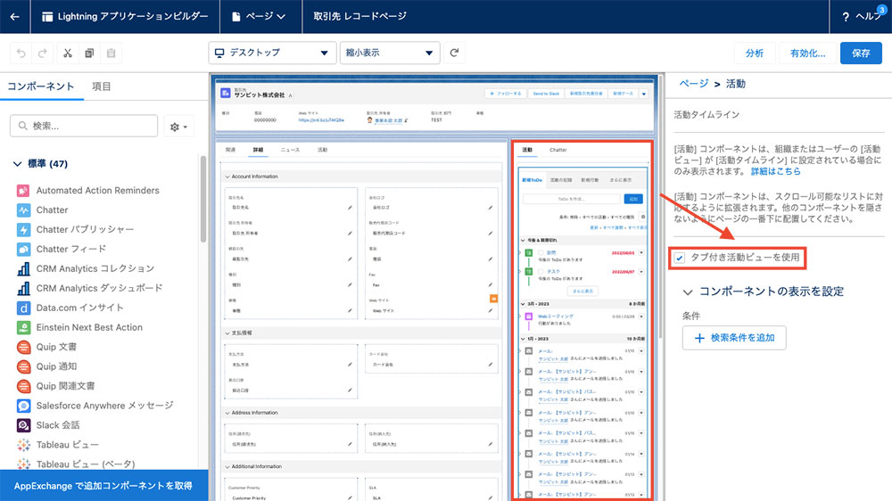Click the 保存 button

click(x=861, y=53)
